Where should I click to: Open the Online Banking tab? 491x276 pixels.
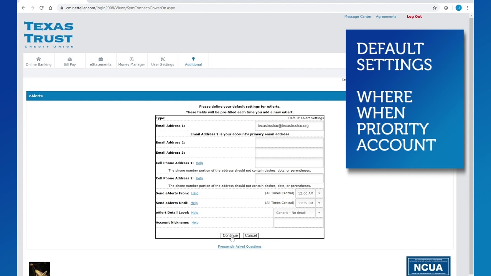pyautogui.click(x=38, y=61)
